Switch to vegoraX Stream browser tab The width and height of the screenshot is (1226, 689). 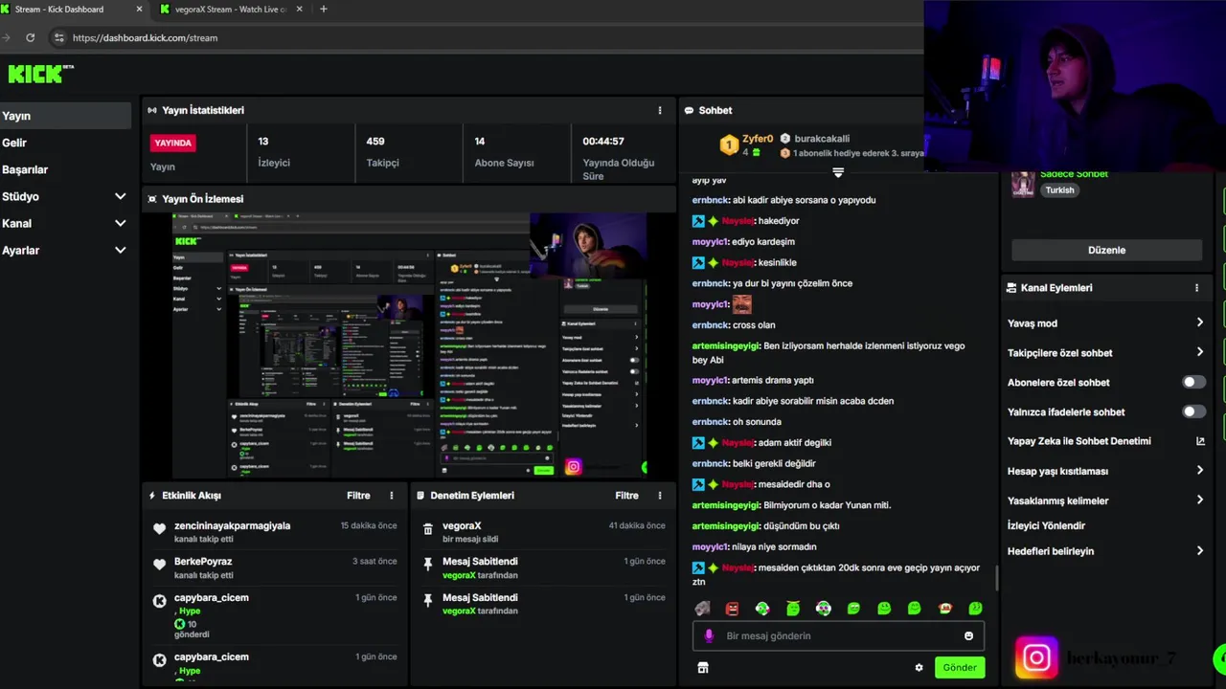pyautogui.click(x=230, y=10)
